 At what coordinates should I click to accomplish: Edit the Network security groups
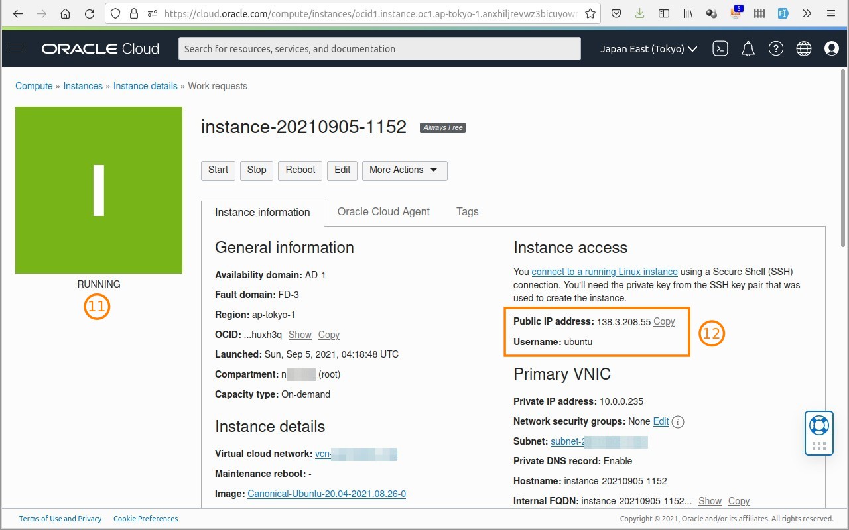(x=661, y=421)
